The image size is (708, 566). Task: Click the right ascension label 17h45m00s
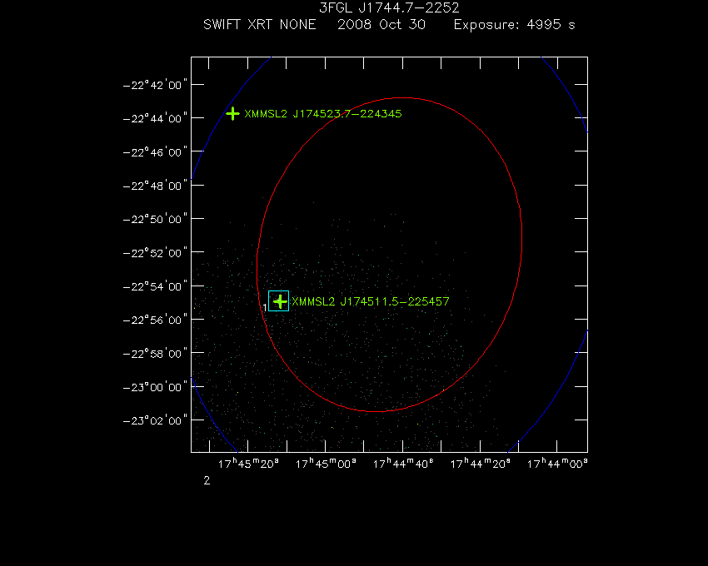pos(326,464)
